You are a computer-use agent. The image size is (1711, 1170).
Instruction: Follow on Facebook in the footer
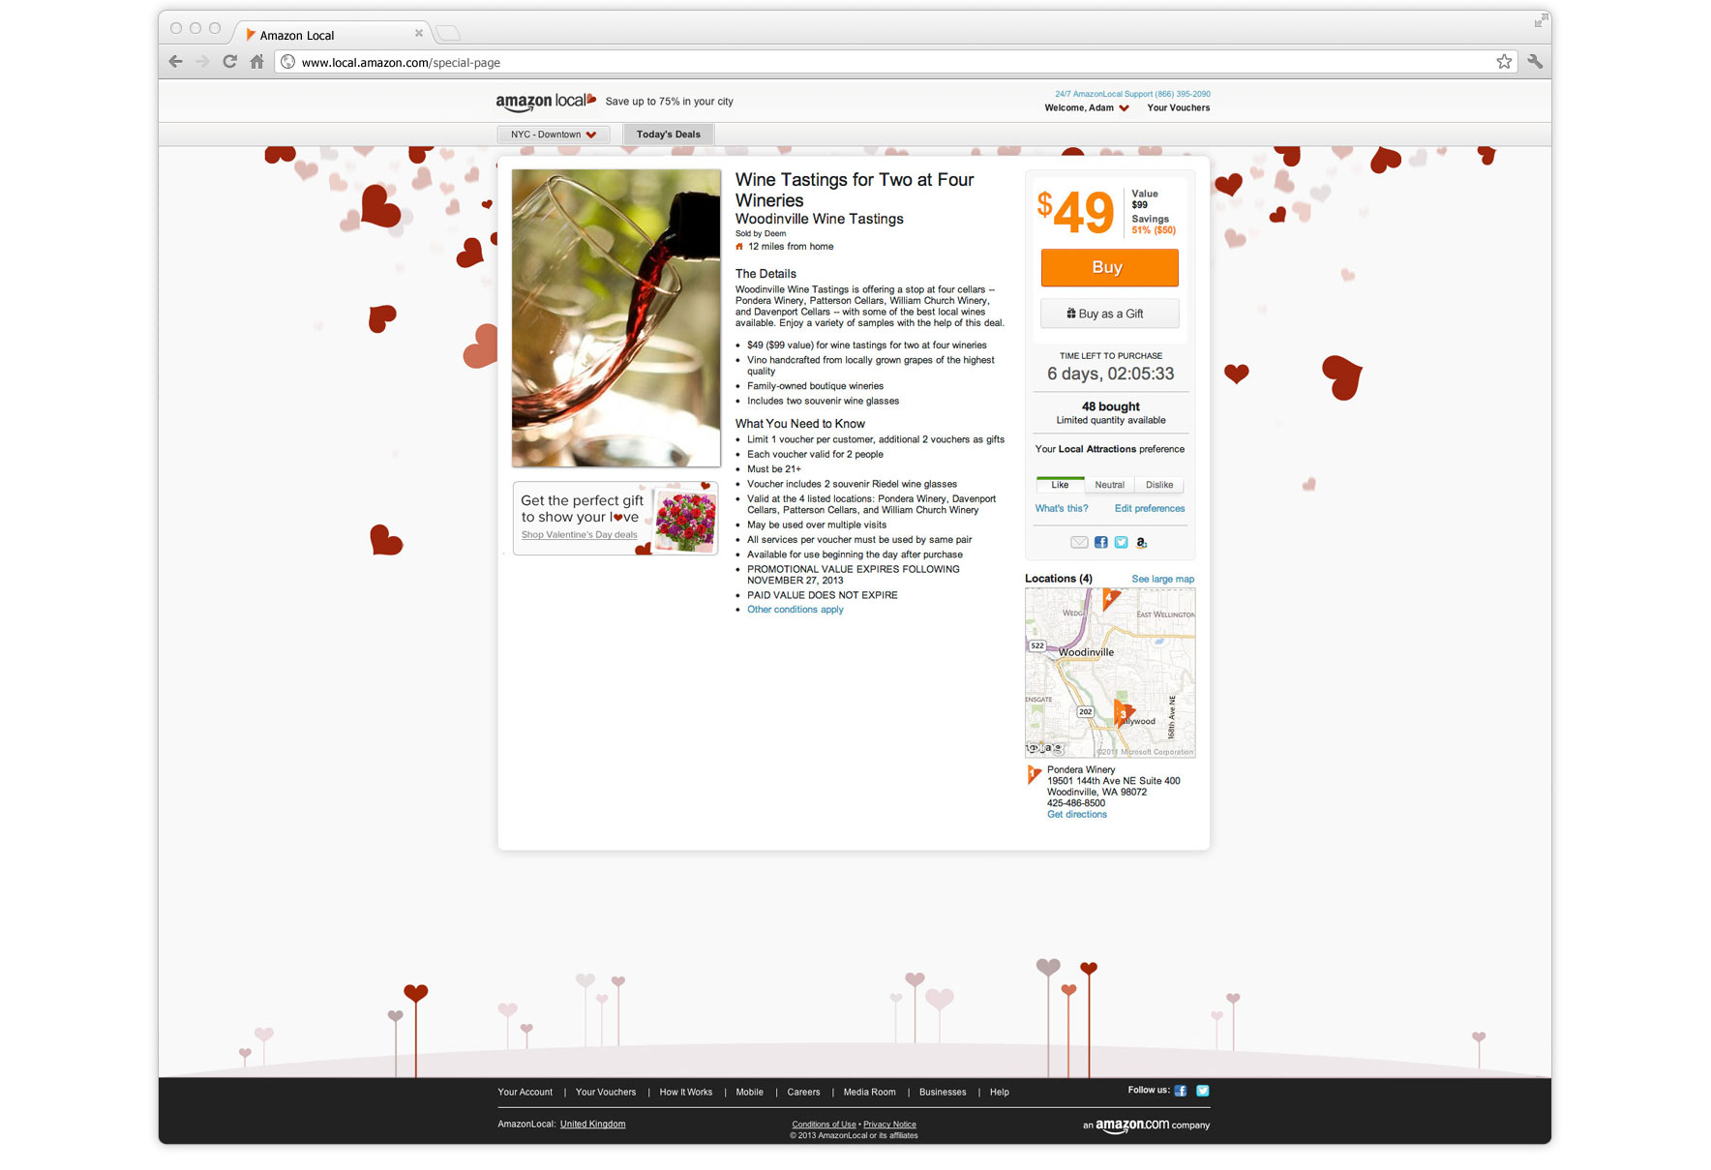coord(1181,1091)
